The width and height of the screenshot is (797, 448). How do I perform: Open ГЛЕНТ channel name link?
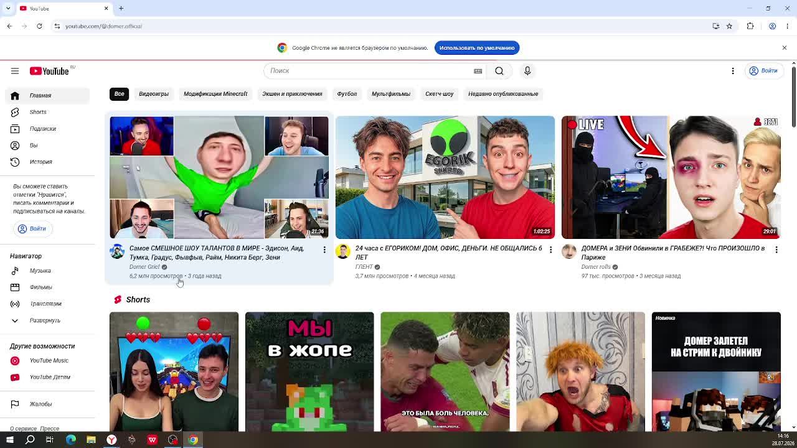(364, 267)
